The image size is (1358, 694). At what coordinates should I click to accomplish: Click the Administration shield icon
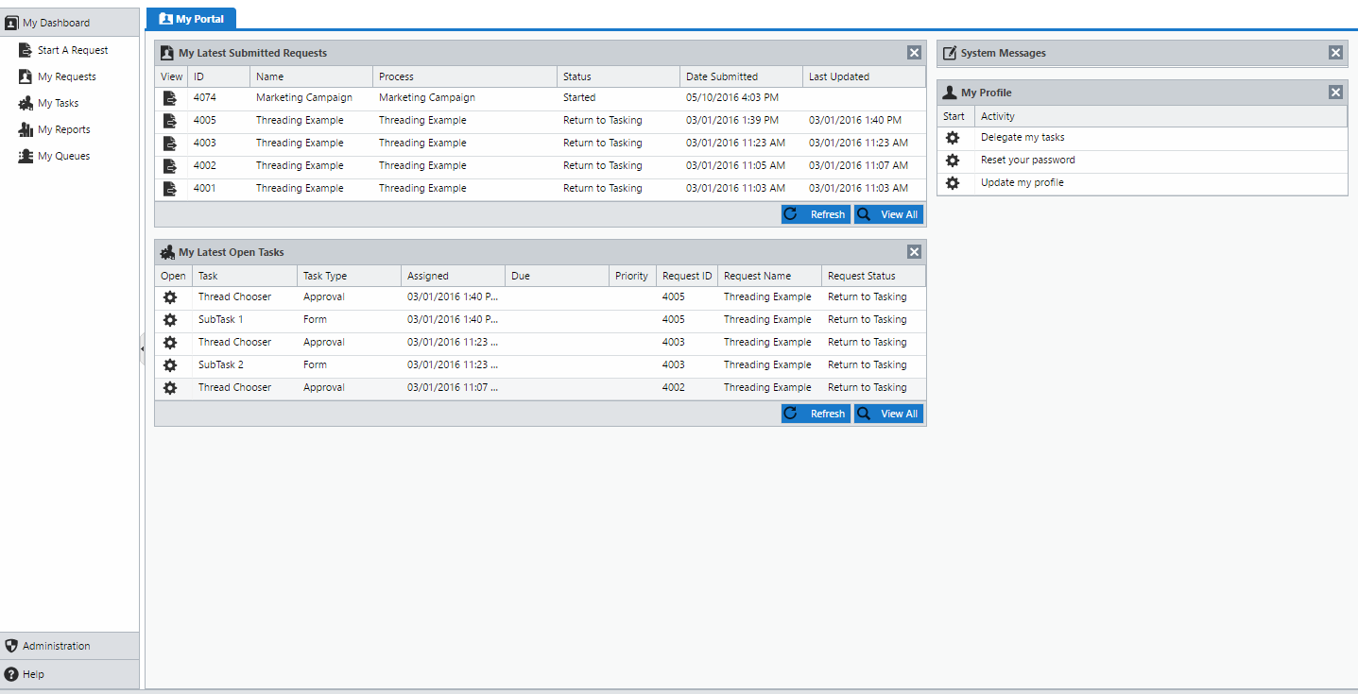coord(11,646)
